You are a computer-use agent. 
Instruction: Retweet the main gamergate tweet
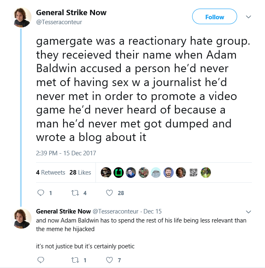(75, 193)
